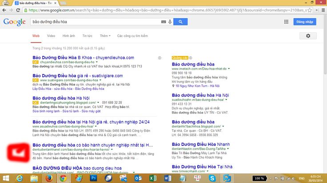
Task: Expand dropdown arrow next to chuyendieuhoa.com URL
Action: [97, 62]
